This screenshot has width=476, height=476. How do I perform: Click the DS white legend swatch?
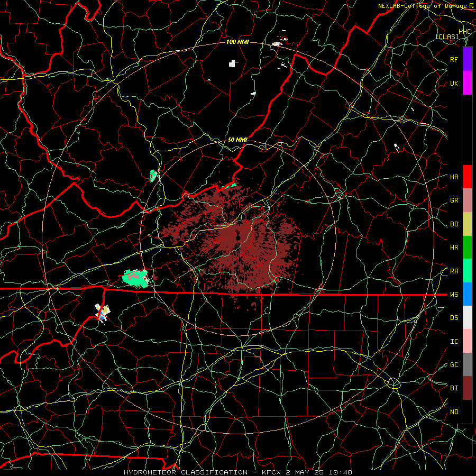(x=467, y=317)
